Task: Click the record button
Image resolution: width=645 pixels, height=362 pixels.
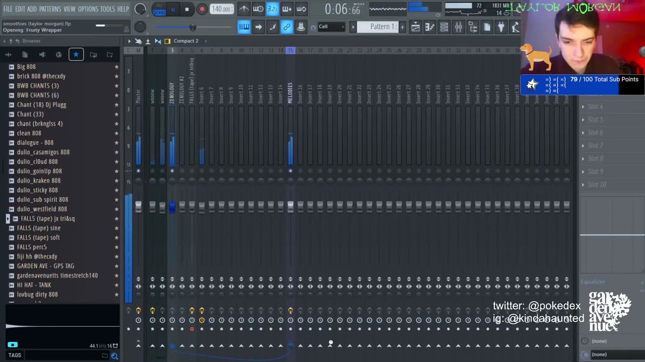Action: [x=202, y=9]
